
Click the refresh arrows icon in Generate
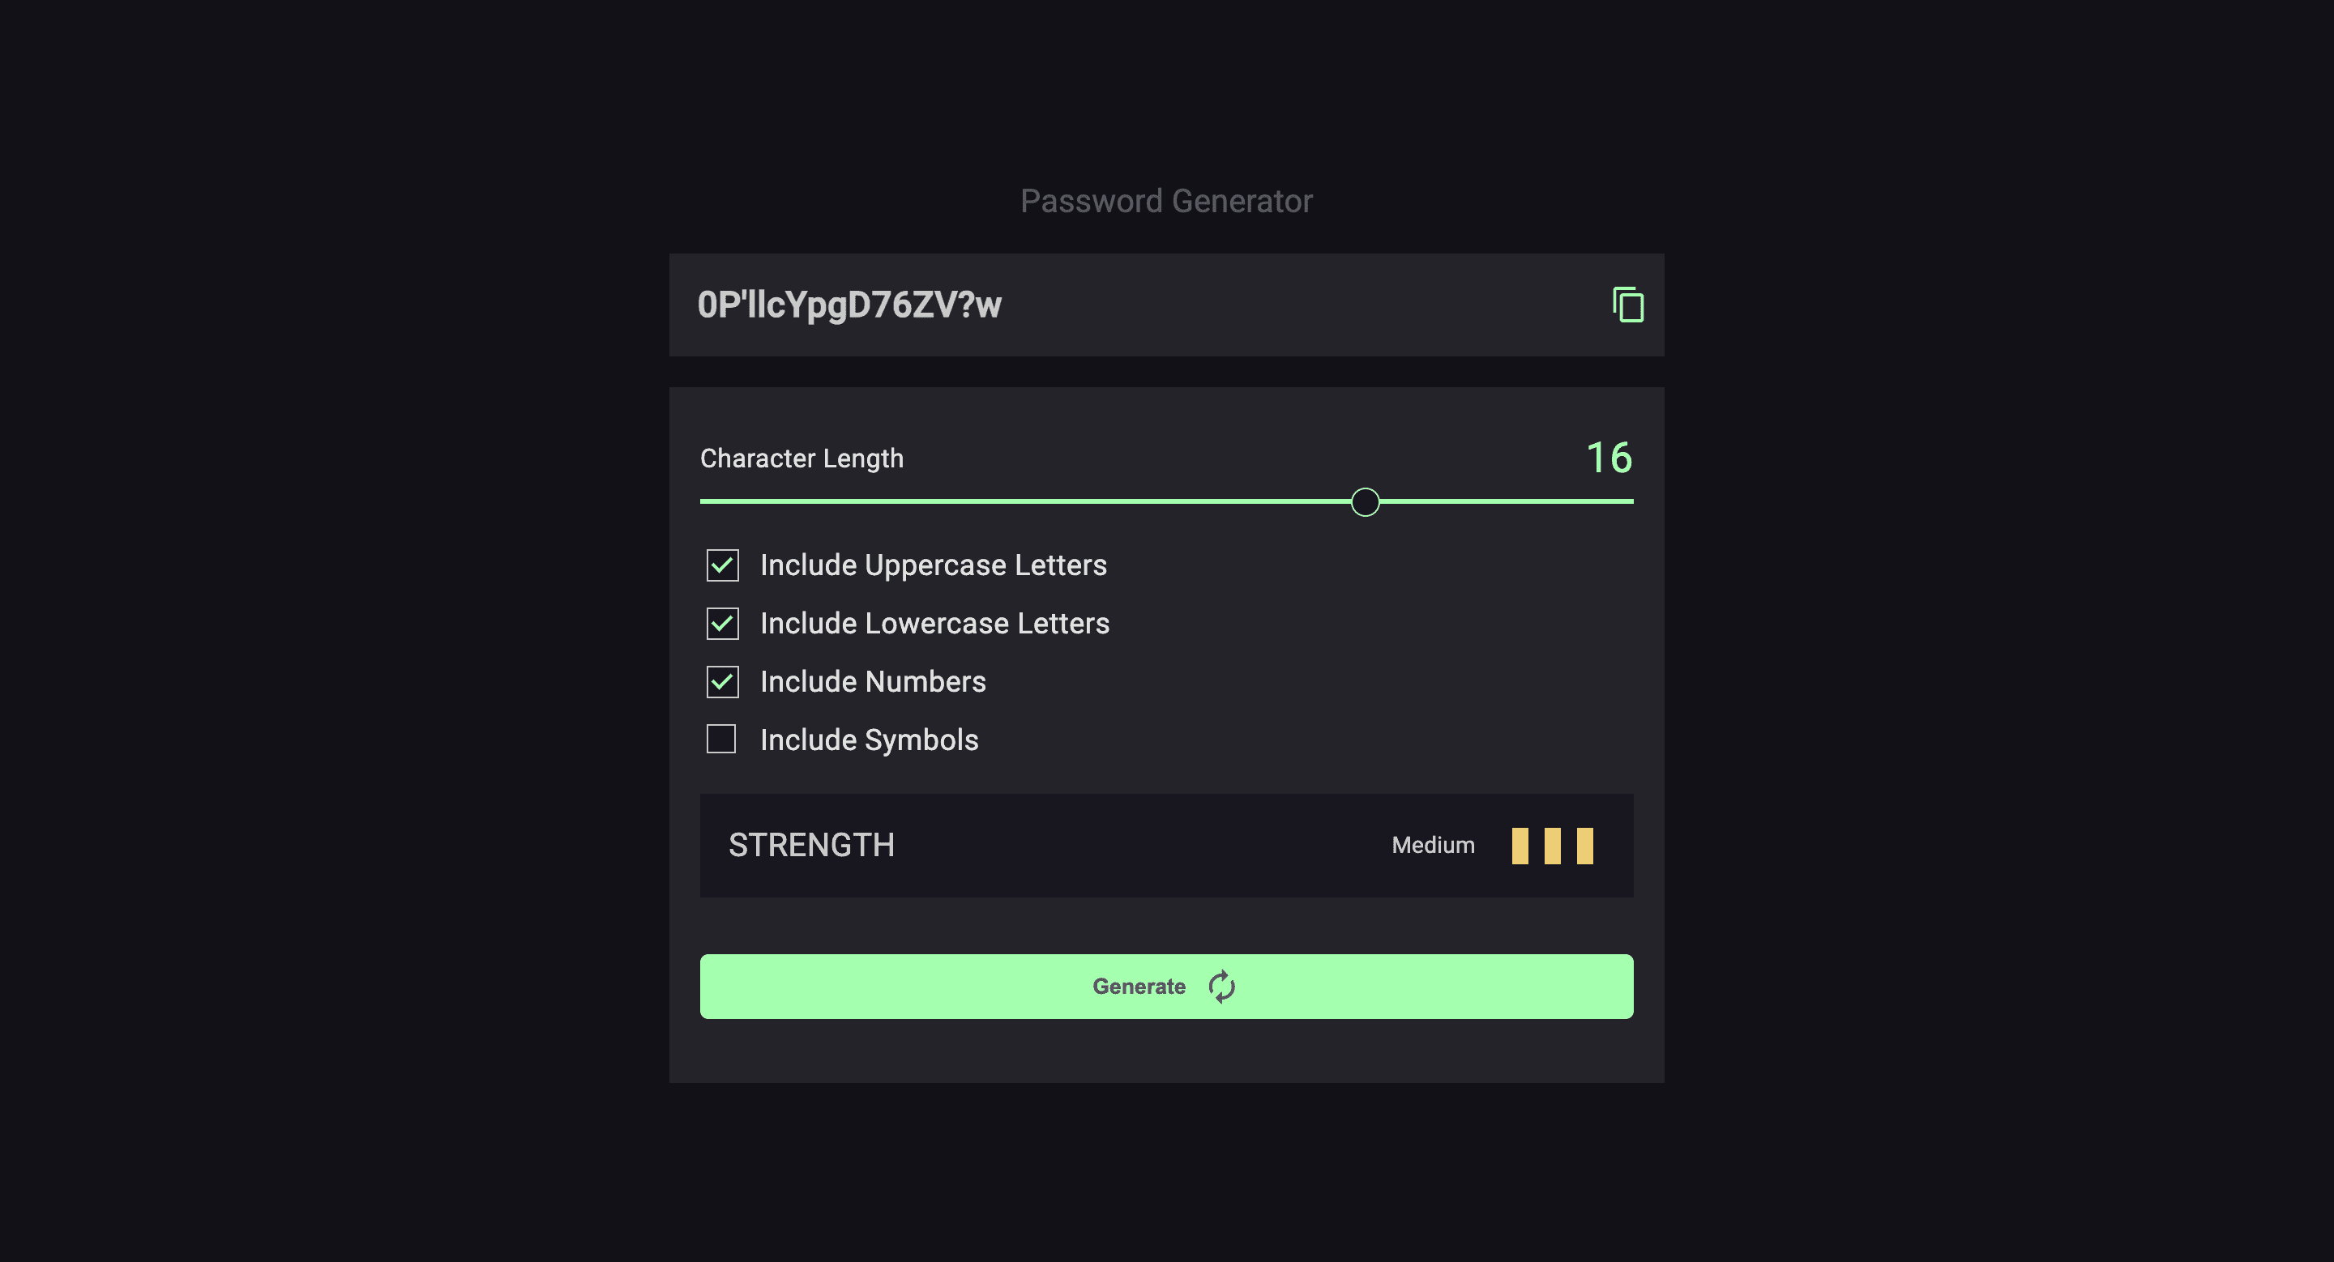pos(1221,986)
